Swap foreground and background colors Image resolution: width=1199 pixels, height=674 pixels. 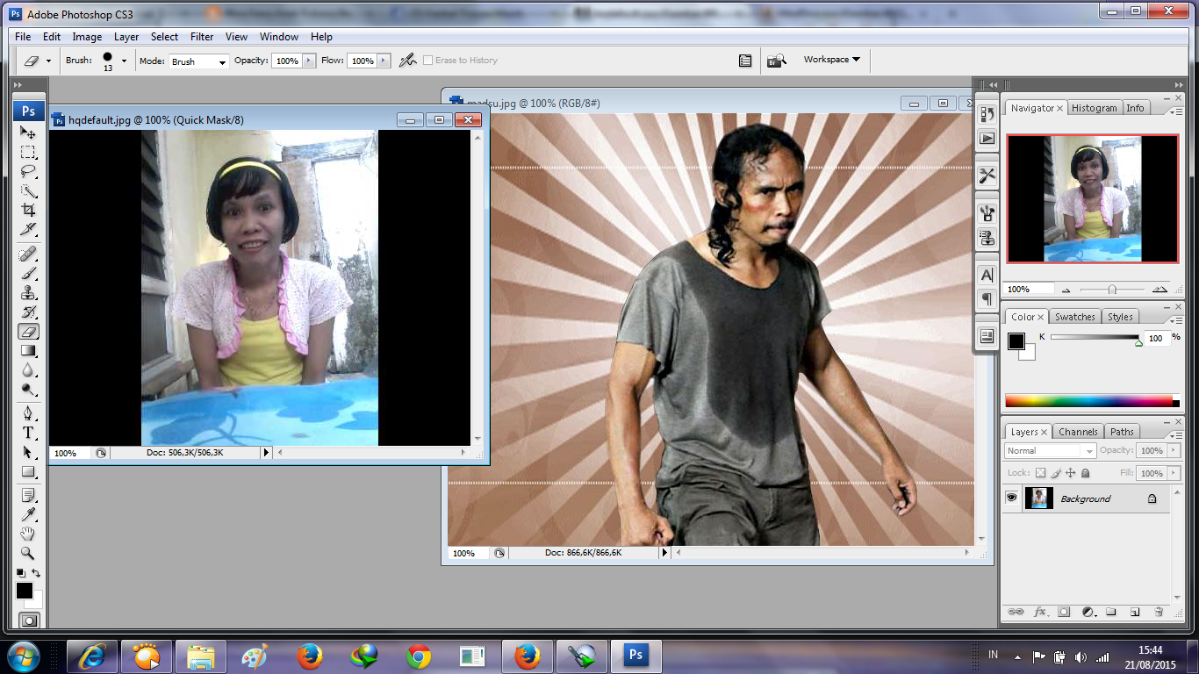(x=36, y=573)
